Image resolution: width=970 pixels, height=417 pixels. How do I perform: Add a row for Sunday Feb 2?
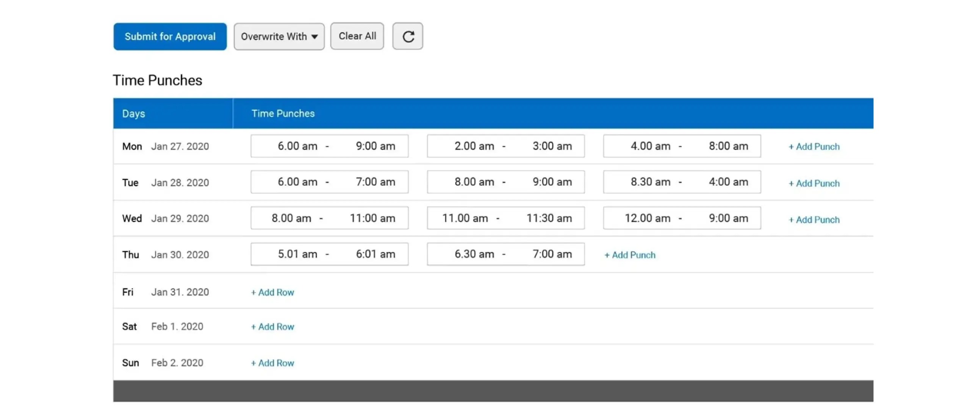[272, 362]
